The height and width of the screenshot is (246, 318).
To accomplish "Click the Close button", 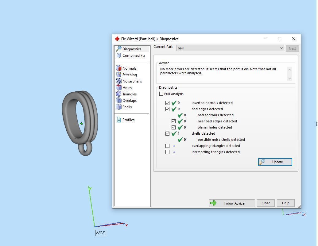I will click(266, 203).
